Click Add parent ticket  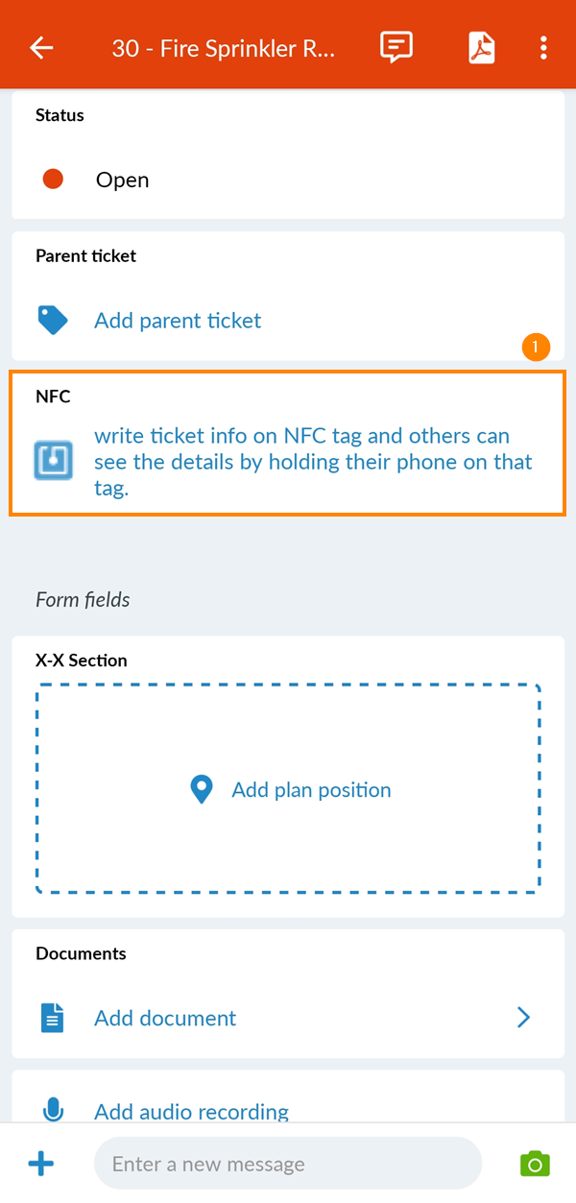click(178, 320)
